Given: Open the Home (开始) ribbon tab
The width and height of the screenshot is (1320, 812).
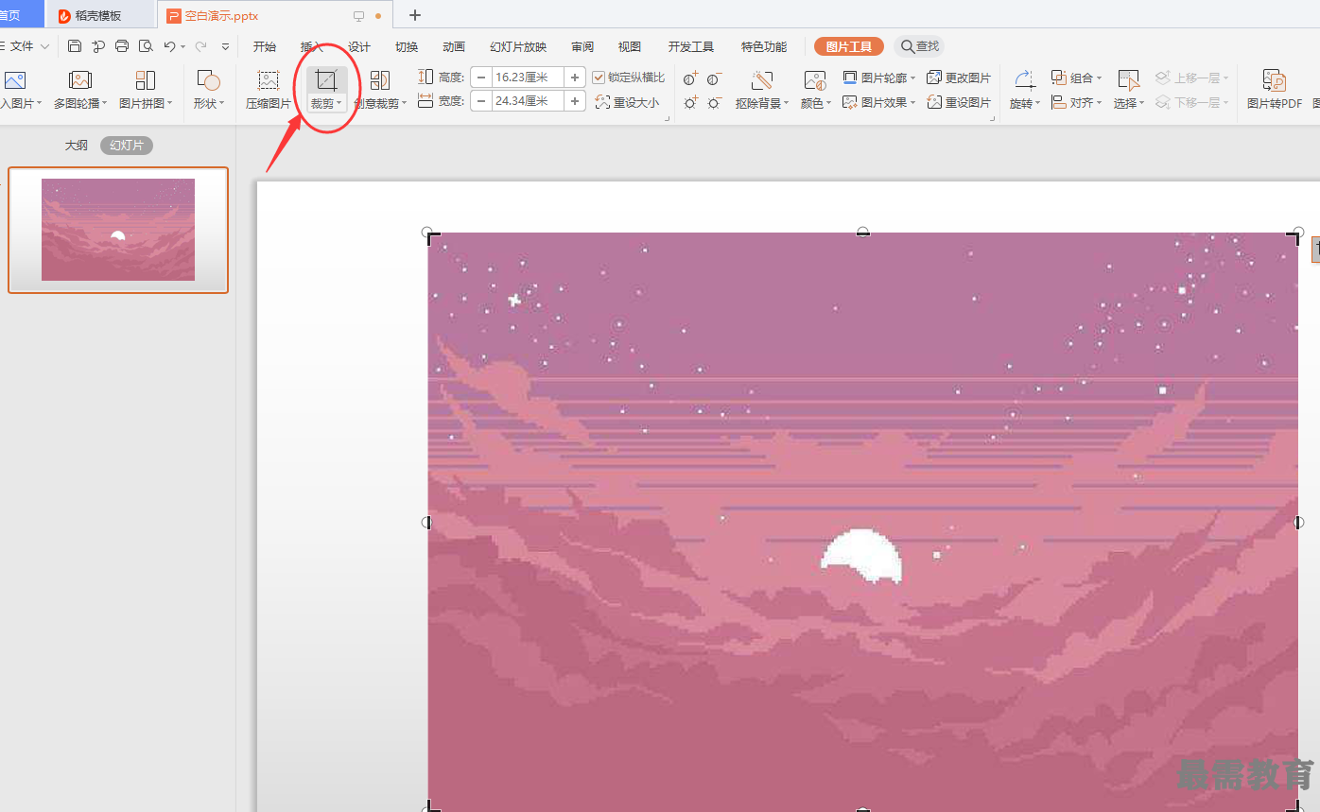Looking at the screenshot, I should (x=265, y=46).
